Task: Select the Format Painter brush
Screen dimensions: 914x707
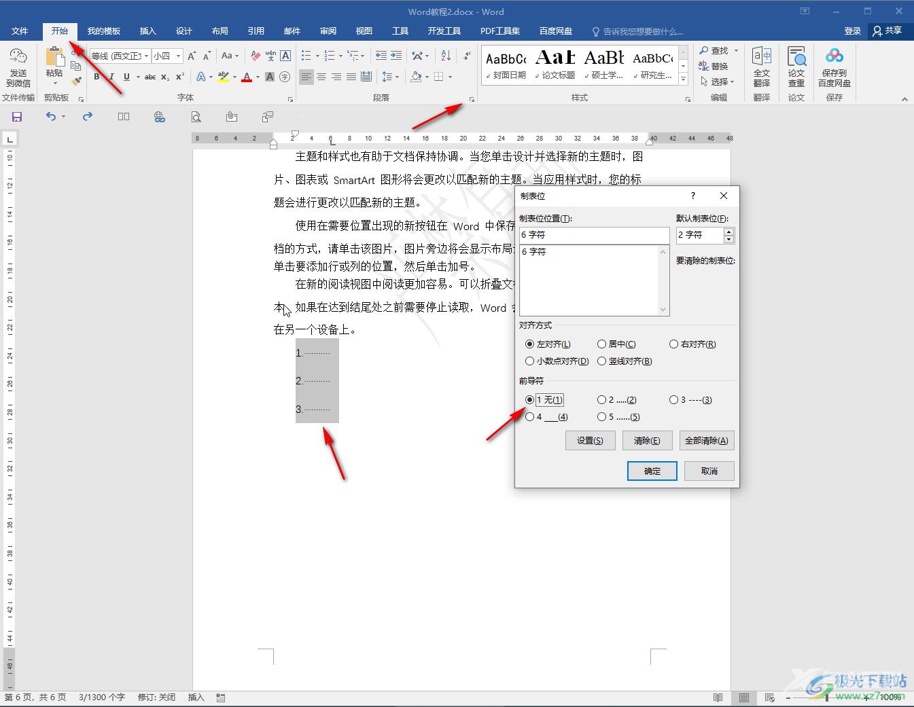Action: coord(76,81)
